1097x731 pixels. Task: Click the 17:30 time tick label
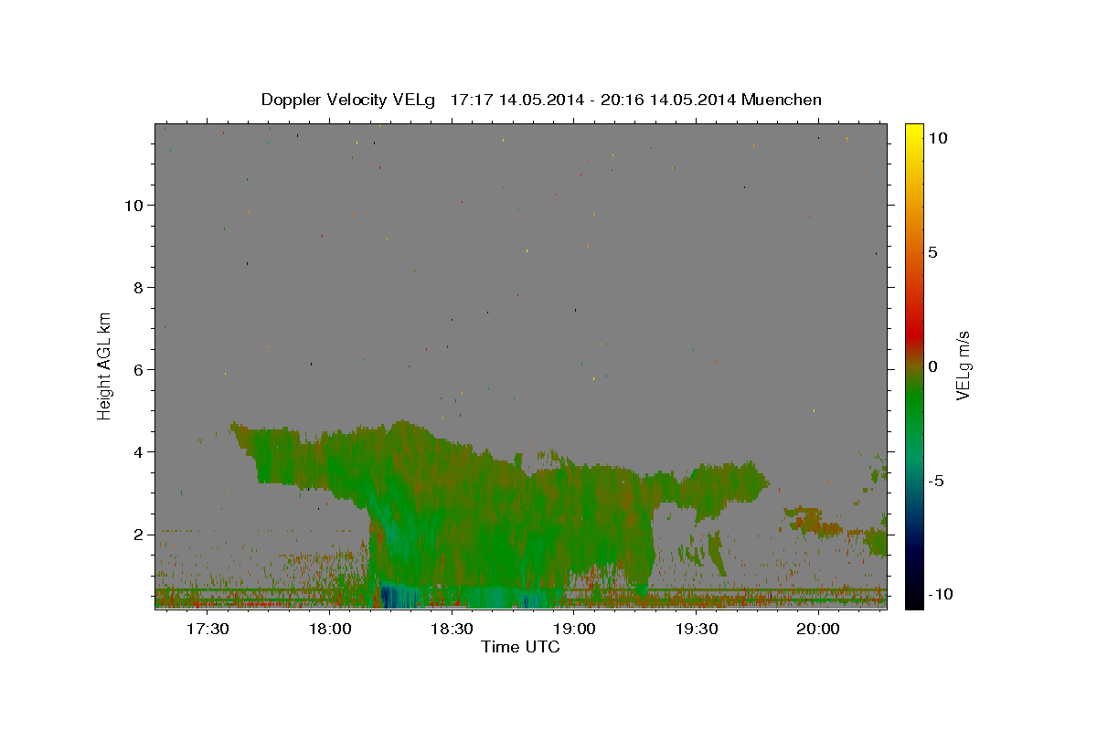(x=208, y=630)
